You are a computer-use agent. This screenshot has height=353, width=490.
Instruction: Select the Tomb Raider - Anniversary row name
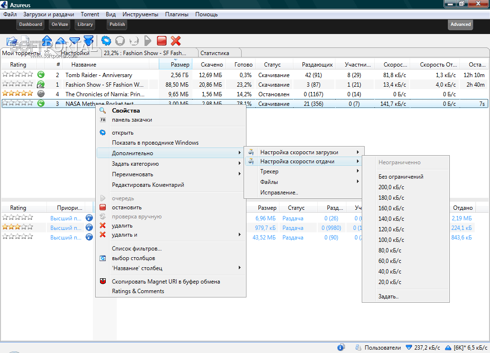(x=99, y=75)
